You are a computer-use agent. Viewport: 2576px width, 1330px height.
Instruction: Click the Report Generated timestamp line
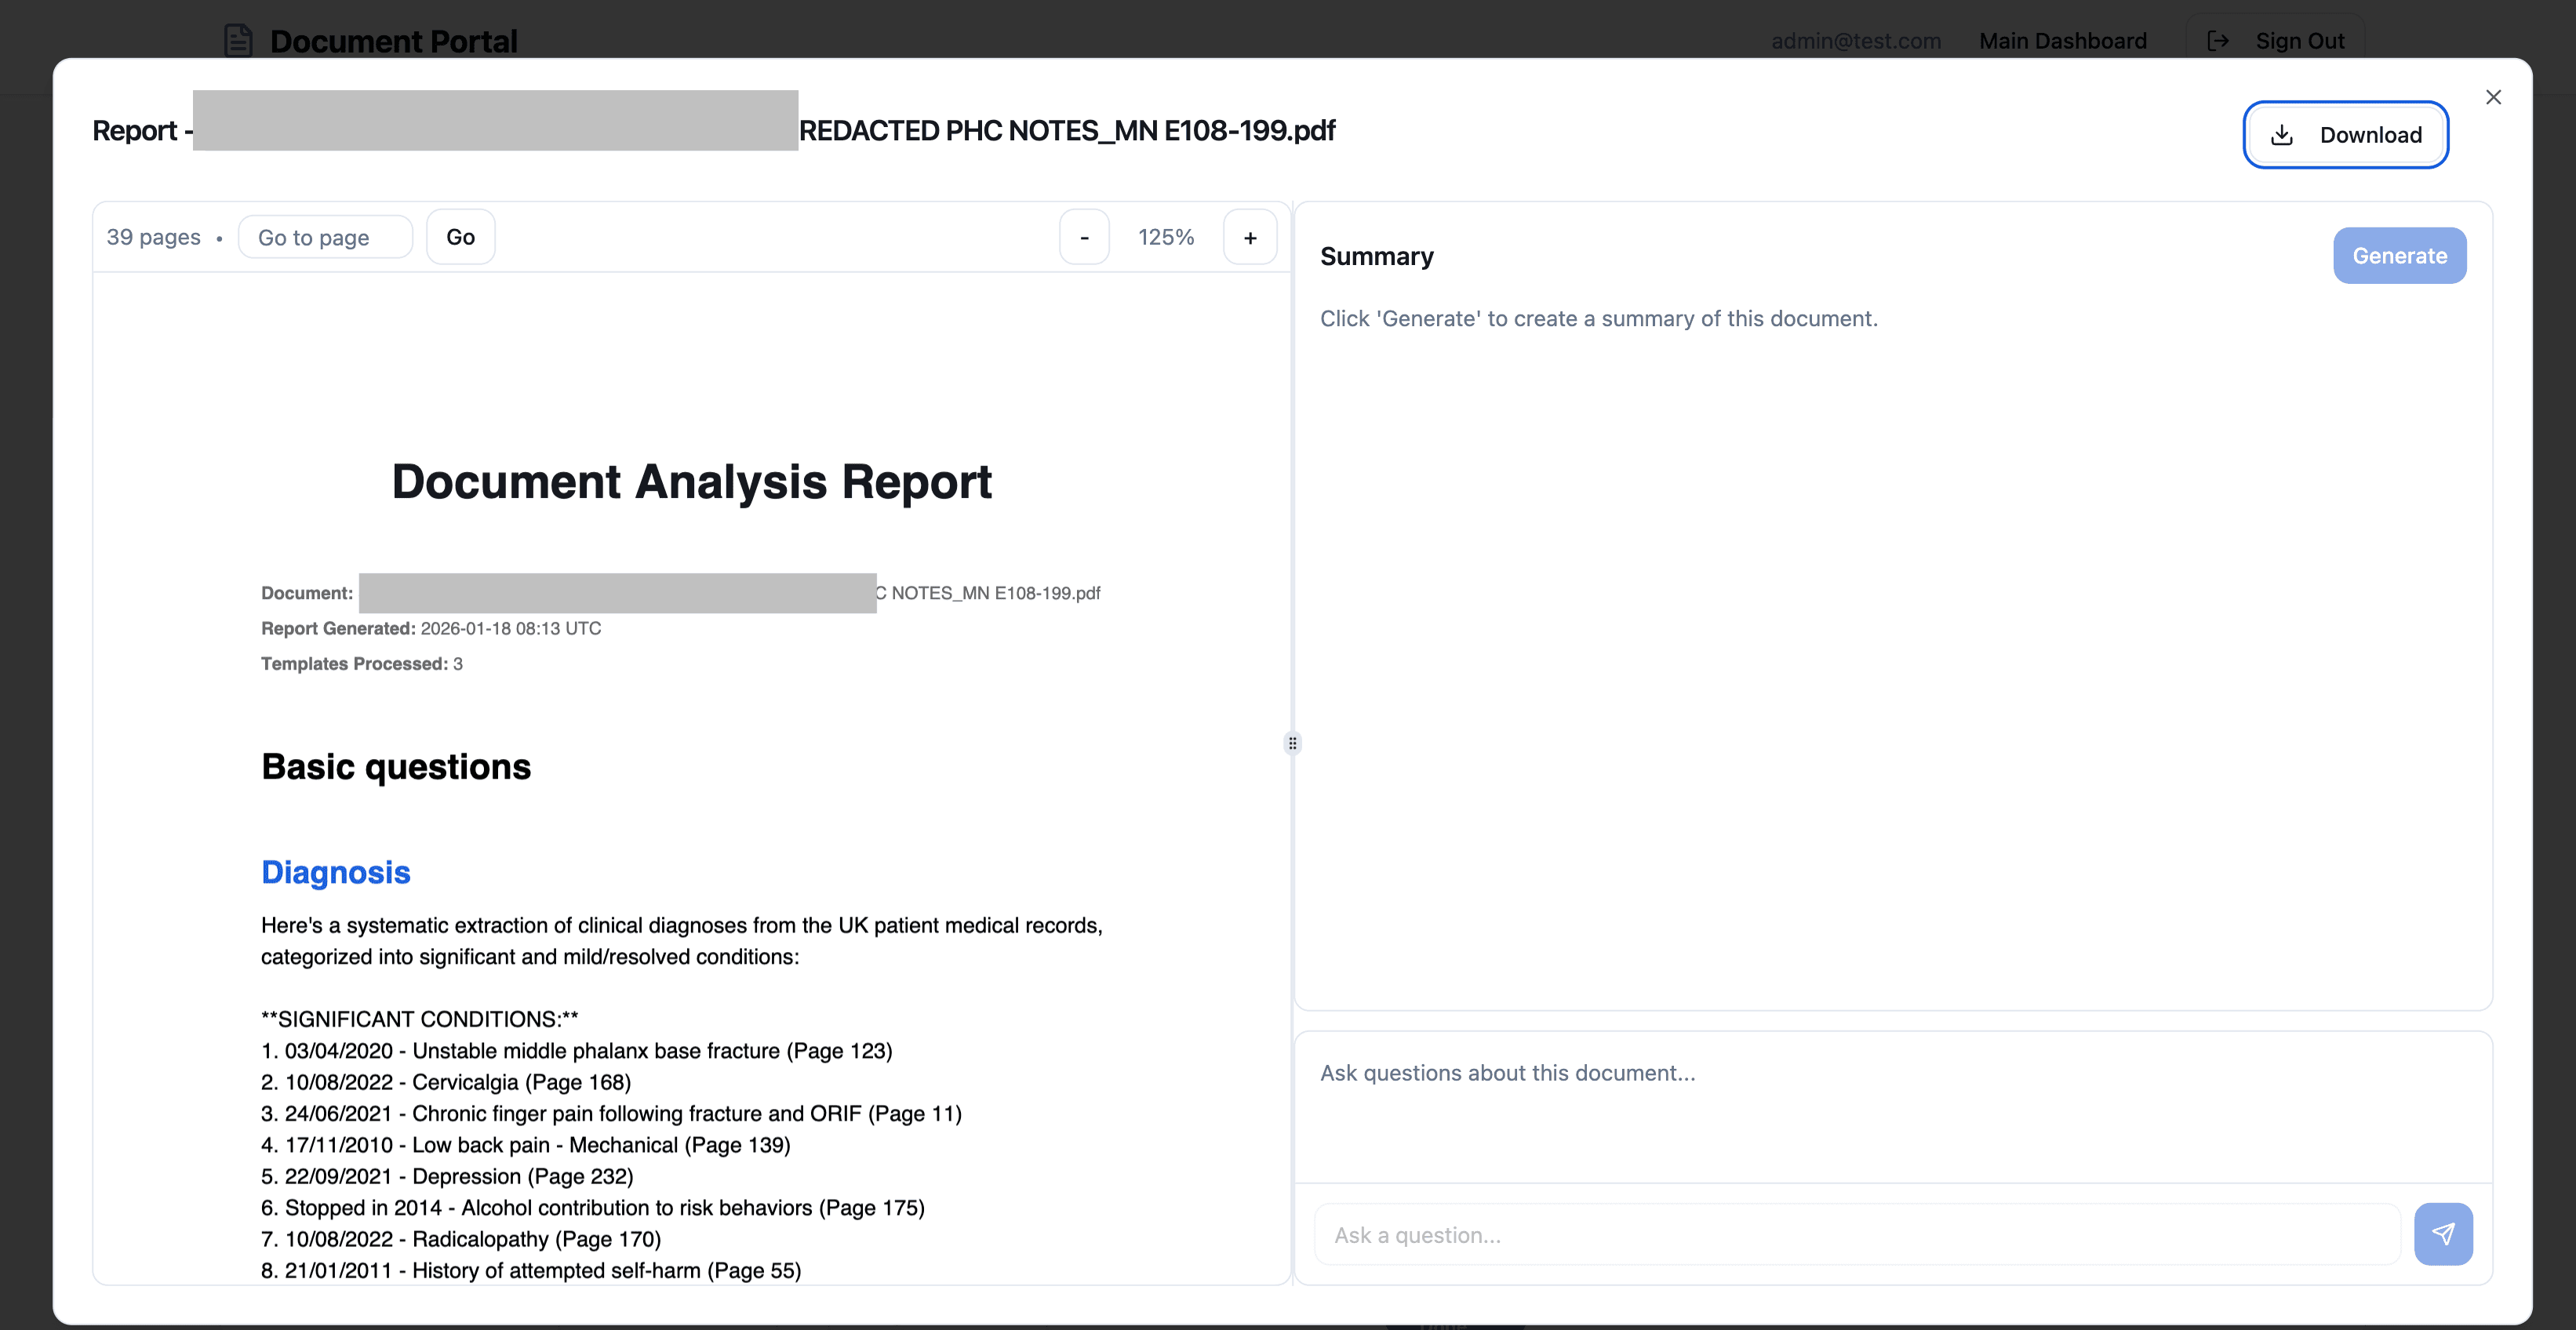tap(431, 628)
